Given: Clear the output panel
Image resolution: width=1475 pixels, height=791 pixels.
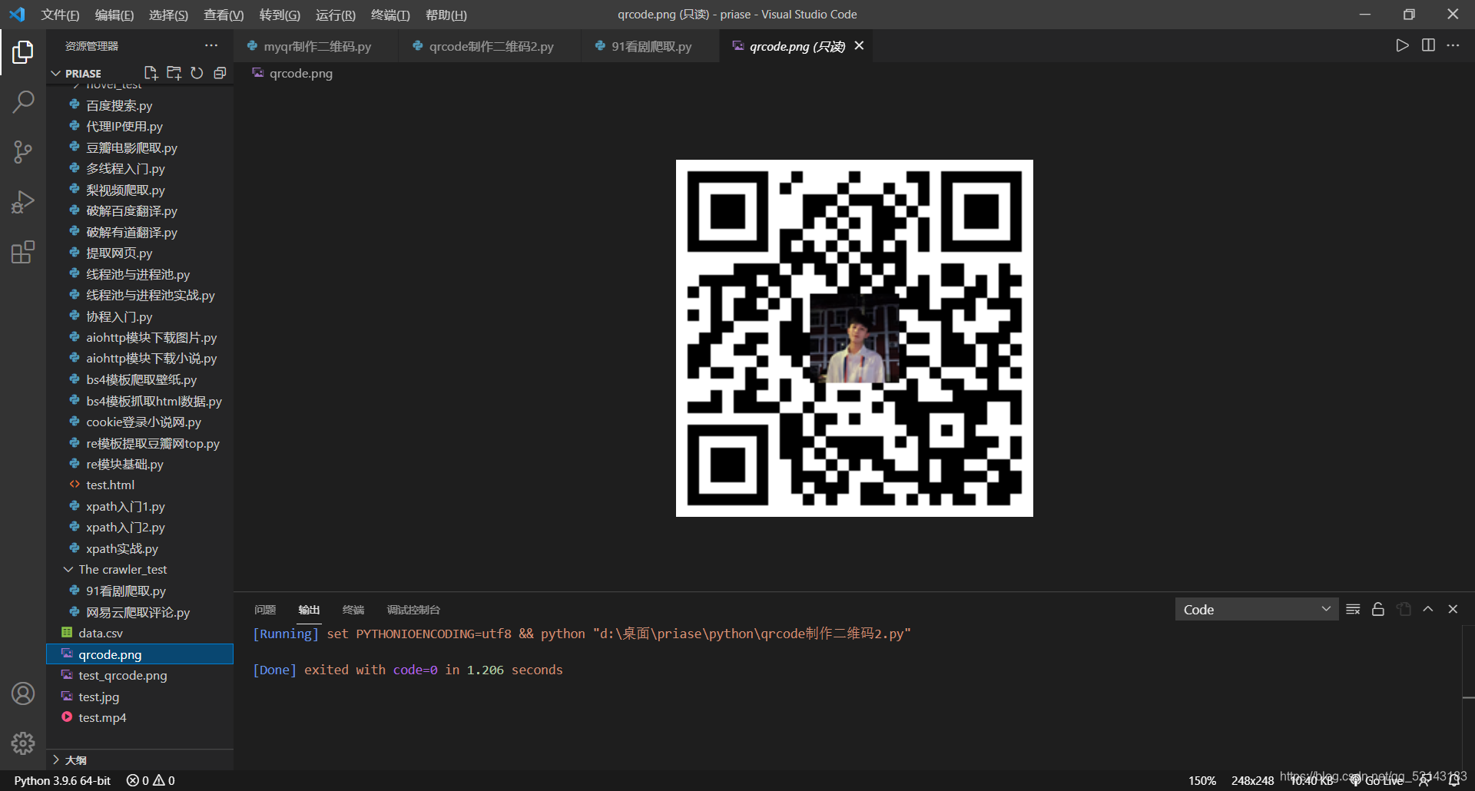Looking at the screenshot, I should [x=1353, y=609].
